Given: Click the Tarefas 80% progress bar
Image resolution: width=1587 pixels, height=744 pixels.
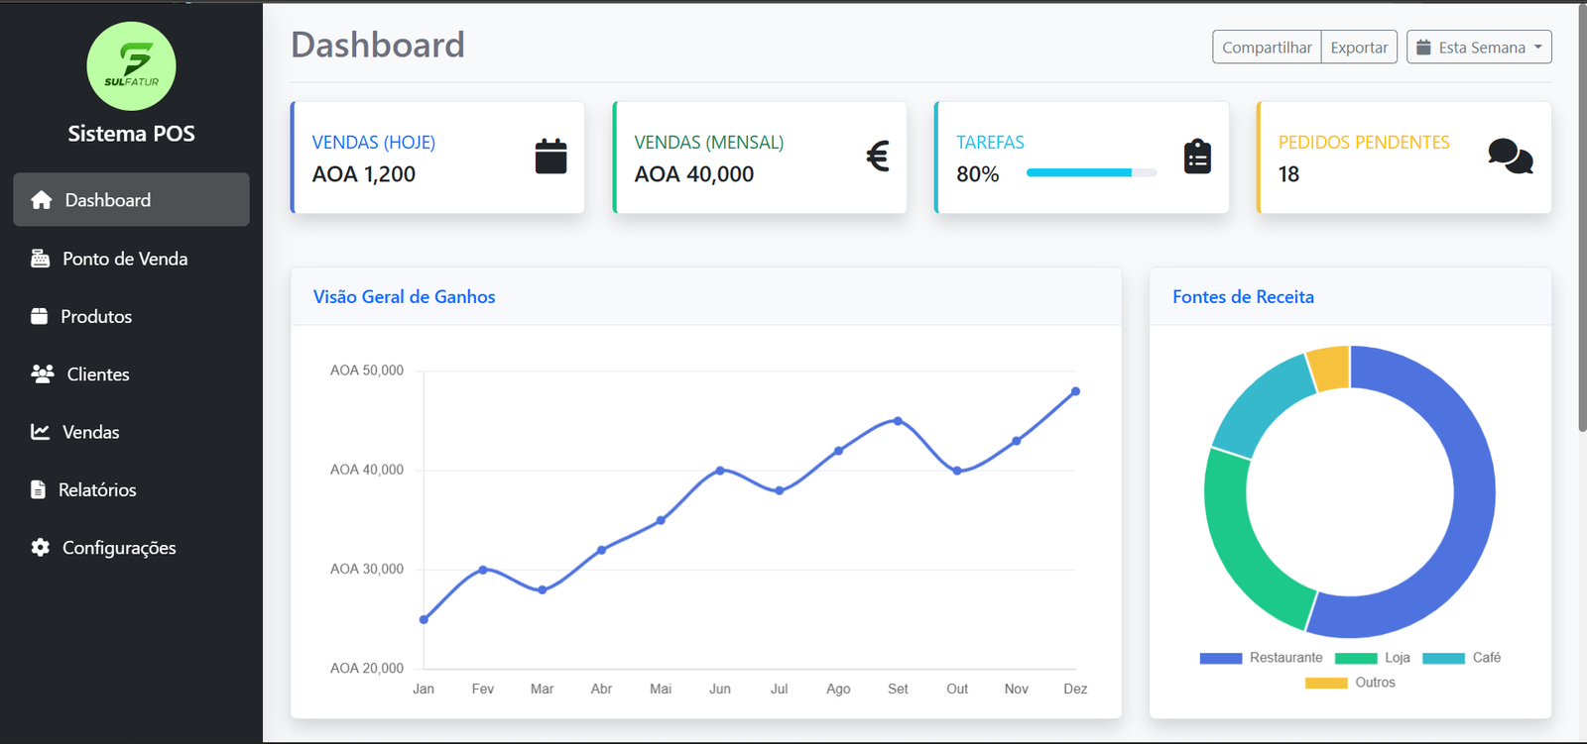Looking at the screenshot, I should (x=1091, y=172).
